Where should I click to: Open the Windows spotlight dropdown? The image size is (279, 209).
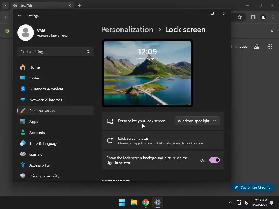point(197,121)
